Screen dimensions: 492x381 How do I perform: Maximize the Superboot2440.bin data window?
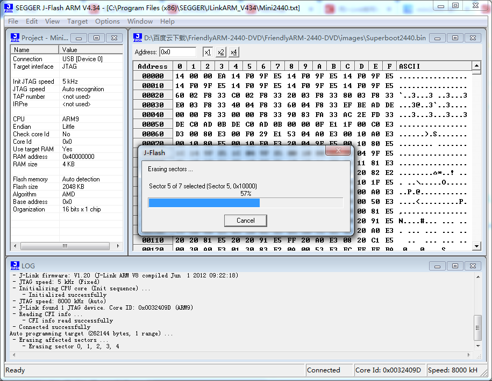pos(455,38)
